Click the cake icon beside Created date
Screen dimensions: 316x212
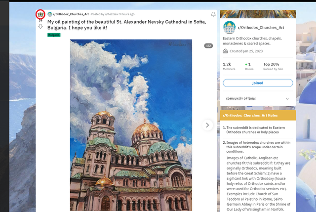pos(225,51)
